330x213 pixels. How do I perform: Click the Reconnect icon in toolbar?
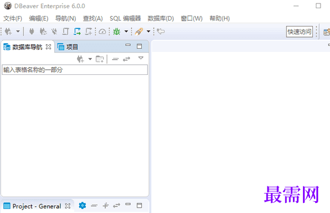pyautogui.click(x=44, y=32)
